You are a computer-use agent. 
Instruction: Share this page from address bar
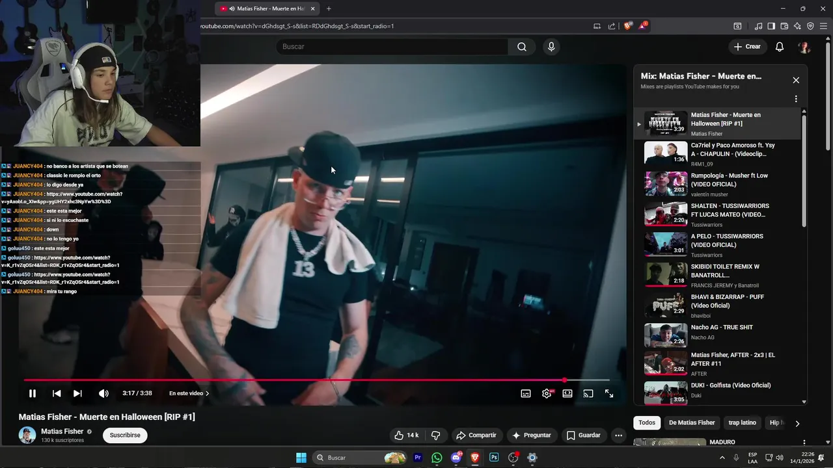point(612,26)
